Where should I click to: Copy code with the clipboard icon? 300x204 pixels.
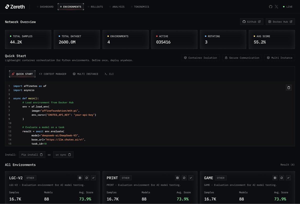tap(289, 87)
